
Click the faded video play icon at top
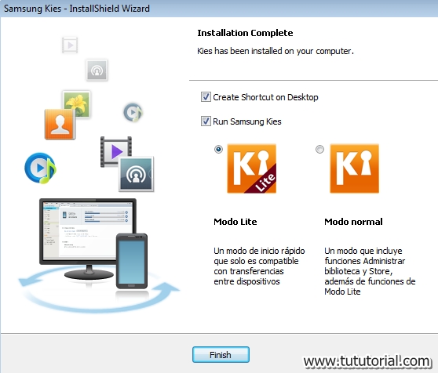tap(70, 45)
